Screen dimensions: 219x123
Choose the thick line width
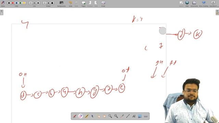pos(38,3)
